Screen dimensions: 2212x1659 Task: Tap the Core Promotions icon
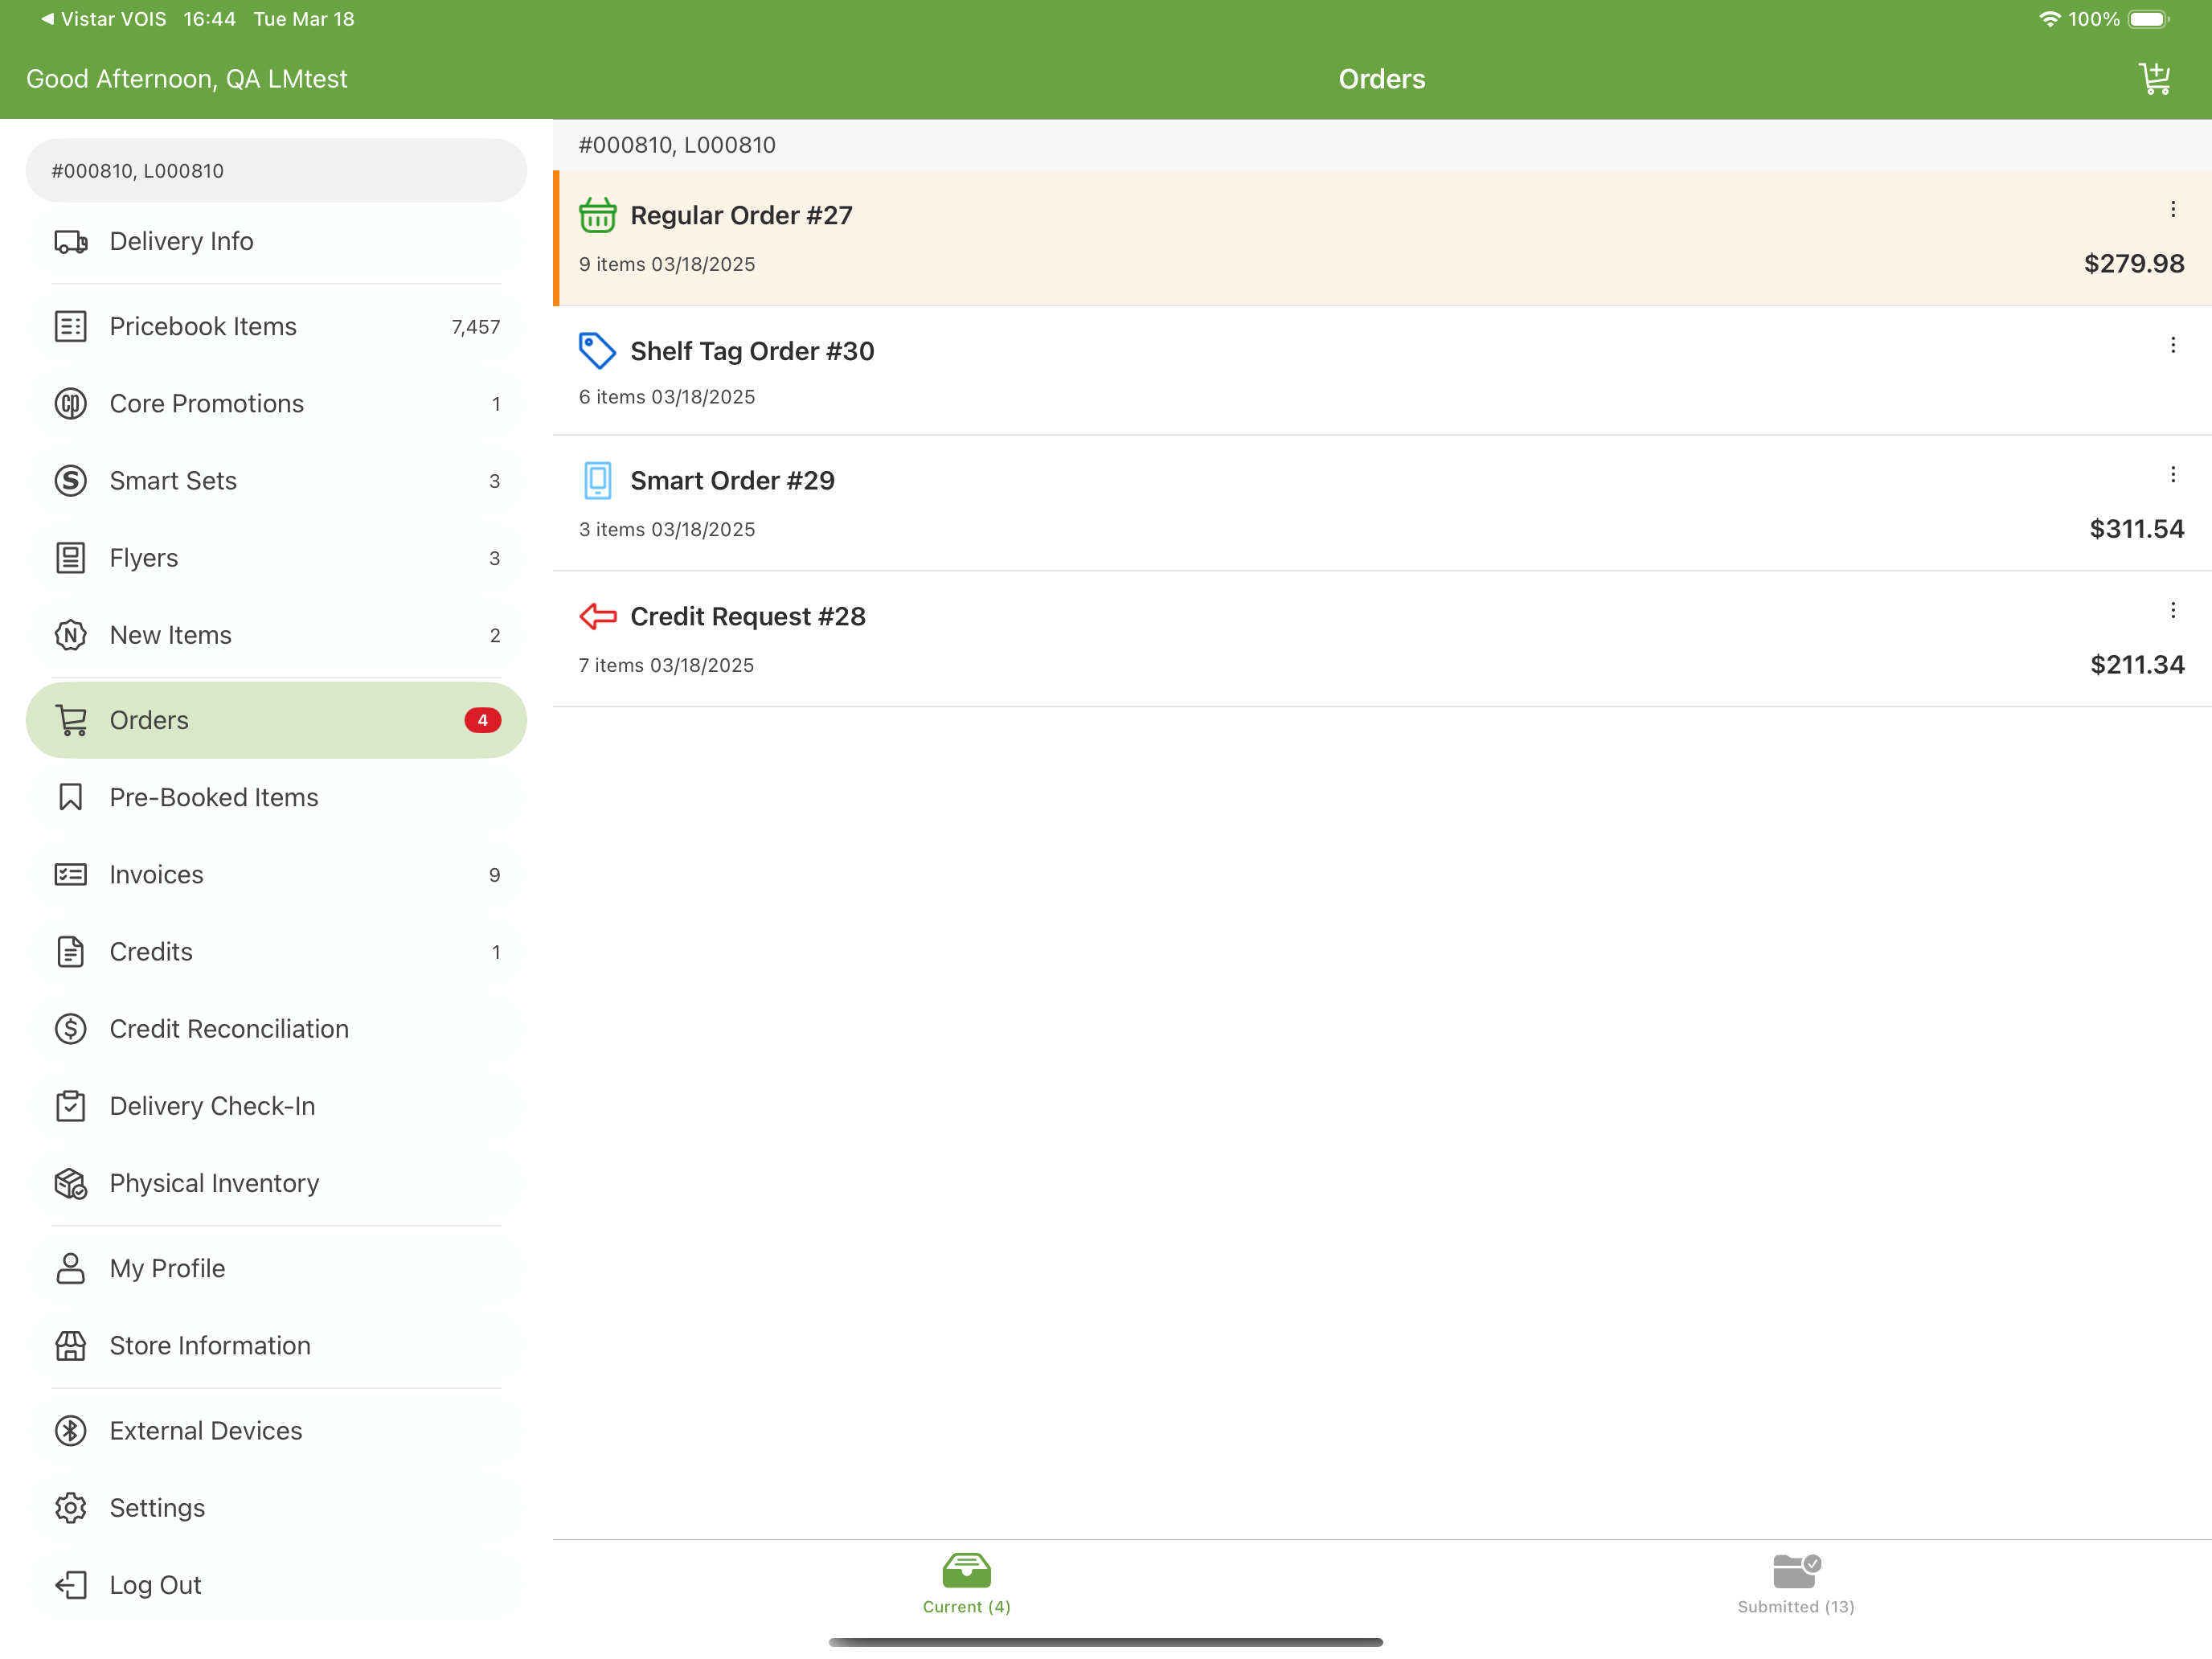(x=70, y=403)
